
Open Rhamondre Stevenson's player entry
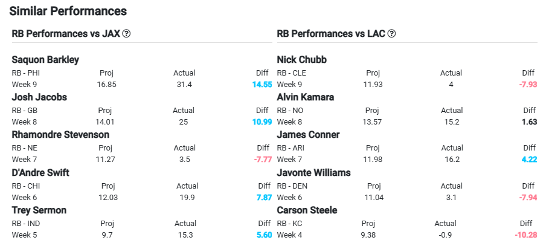pyautogui.click(x=60, y=135)
